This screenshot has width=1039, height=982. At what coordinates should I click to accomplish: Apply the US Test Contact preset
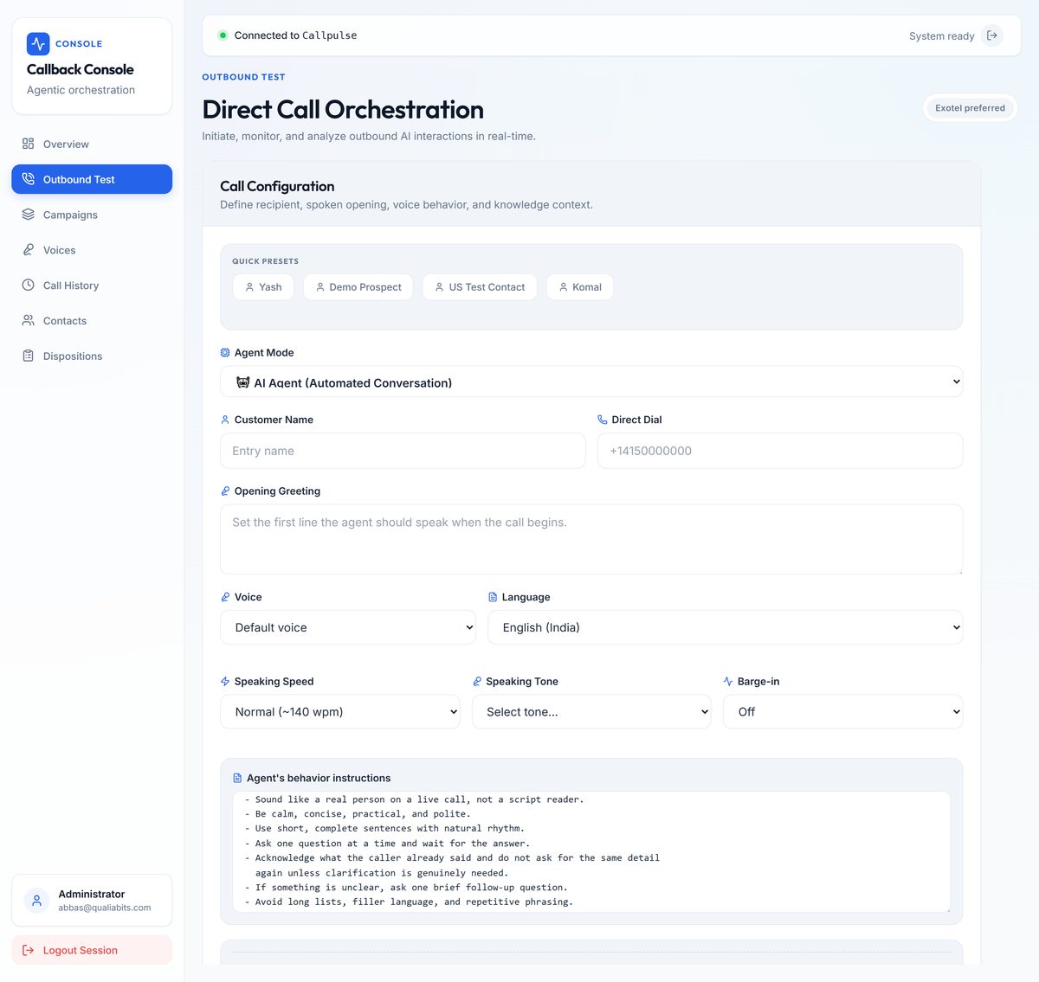[480, 287]
